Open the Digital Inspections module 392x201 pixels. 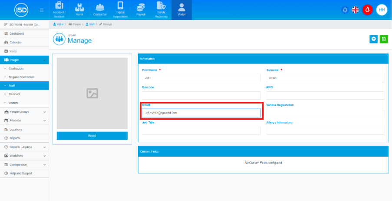tap(120, 10)
